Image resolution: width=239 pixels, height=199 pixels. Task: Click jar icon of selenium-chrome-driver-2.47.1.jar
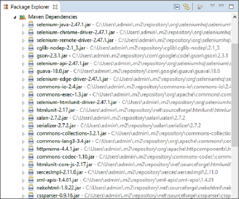pyautogui.click(x=31, y=32)
